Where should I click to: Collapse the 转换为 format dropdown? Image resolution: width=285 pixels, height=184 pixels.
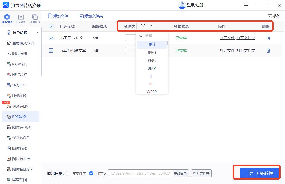coord(150,26)
